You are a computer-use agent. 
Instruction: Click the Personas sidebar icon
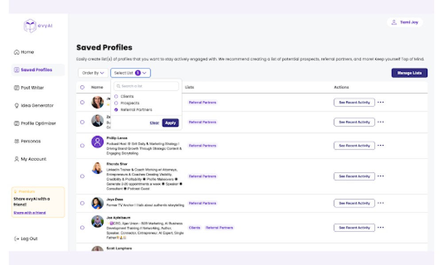[17, 141]
